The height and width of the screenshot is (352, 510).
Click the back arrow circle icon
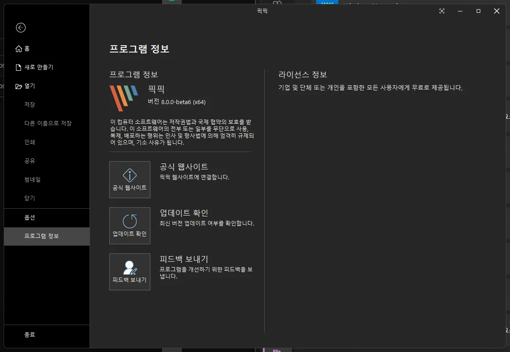point(21,28)
